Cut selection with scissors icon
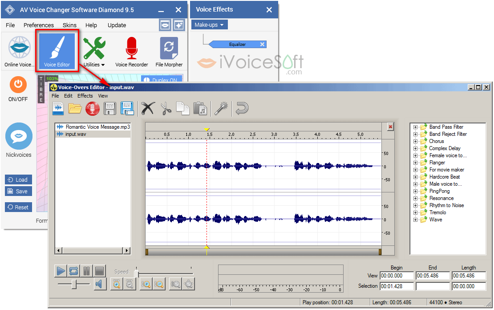 [x=166, y=108]
